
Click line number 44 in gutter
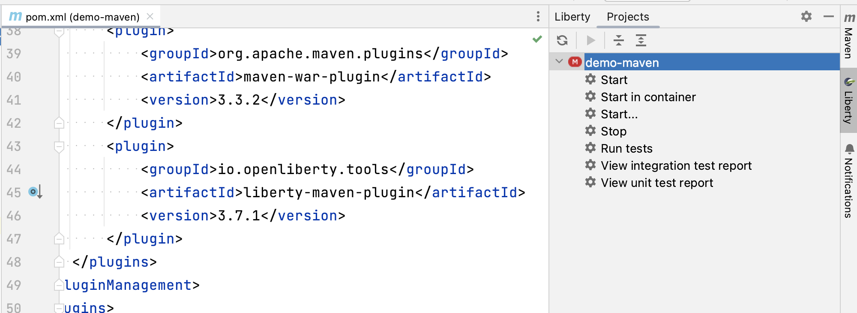[14, 169]
